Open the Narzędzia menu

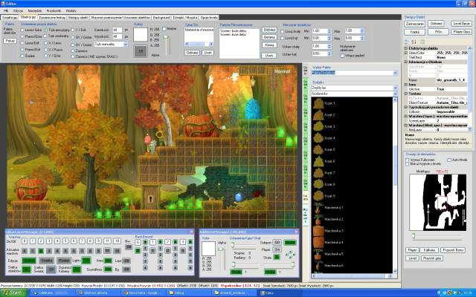point(35,10)
